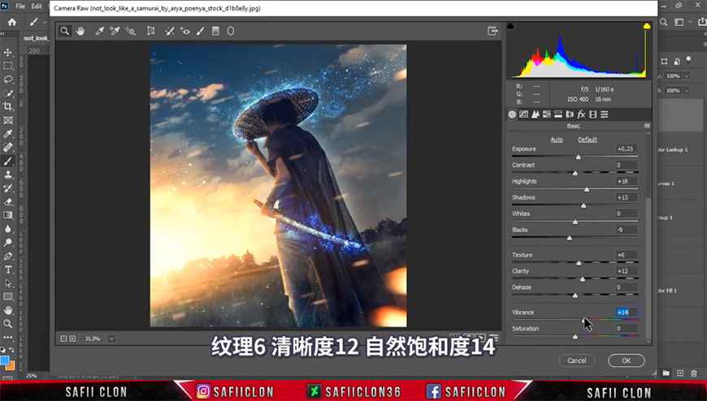
Task: Select the Radial Filter tool
Action: pos(231,31)
